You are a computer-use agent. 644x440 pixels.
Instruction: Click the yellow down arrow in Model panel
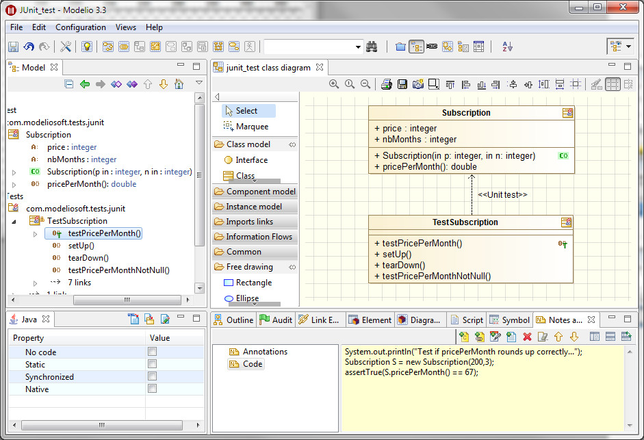click(164, 84)
